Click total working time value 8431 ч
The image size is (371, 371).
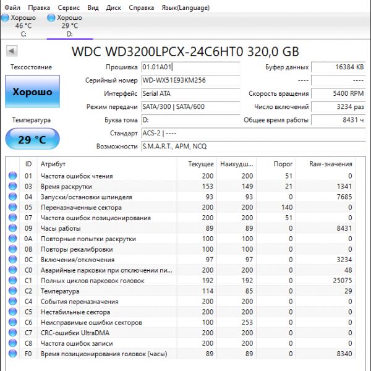point(338,120)
